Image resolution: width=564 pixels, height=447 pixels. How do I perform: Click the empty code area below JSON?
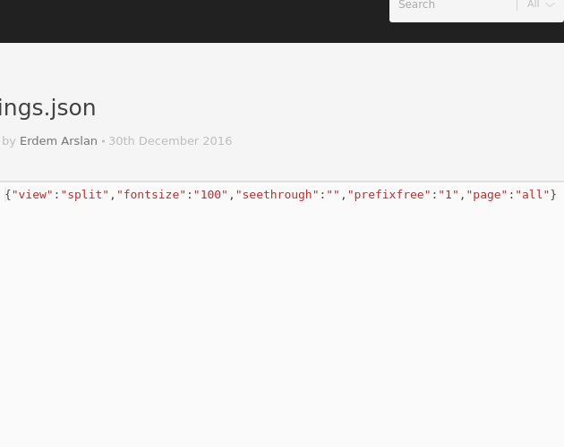282,324
